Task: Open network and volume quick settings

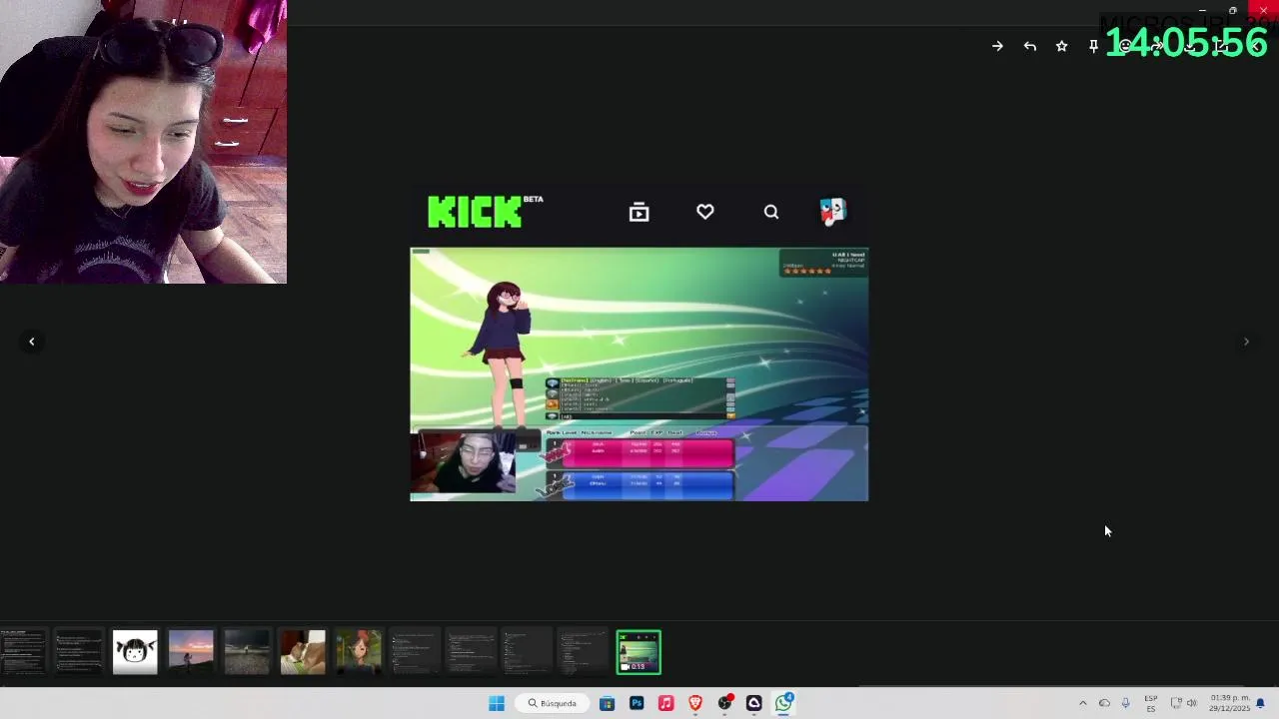Action: 1183,703
